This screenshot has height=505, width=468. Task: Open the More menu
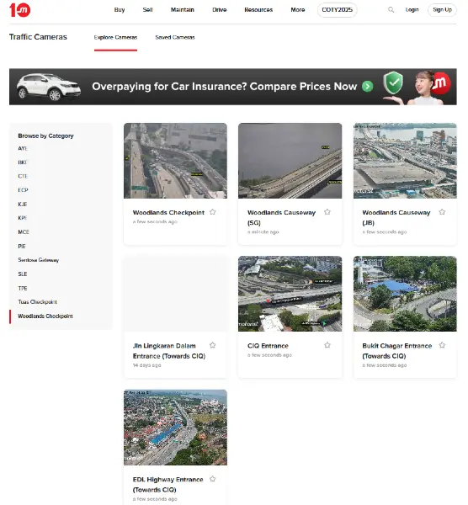298,9
